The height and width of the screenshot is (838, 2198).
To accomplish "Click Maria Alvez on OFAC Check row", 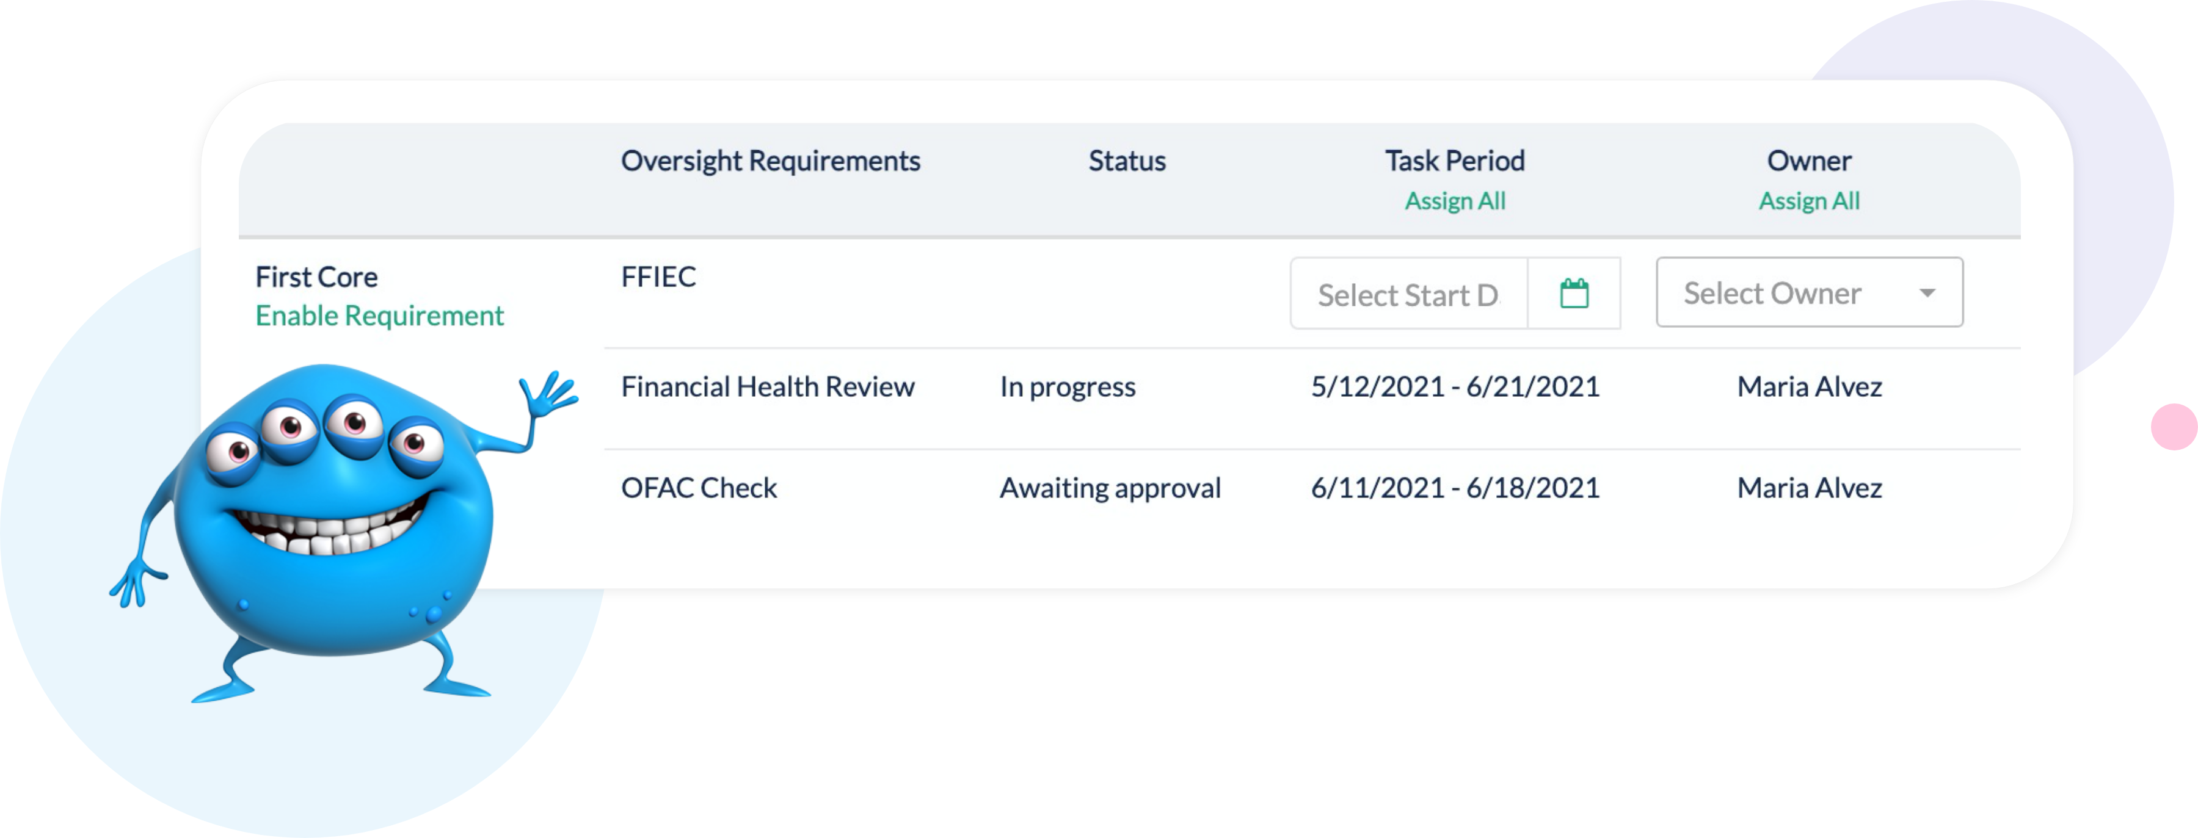I will [1809, 488].
